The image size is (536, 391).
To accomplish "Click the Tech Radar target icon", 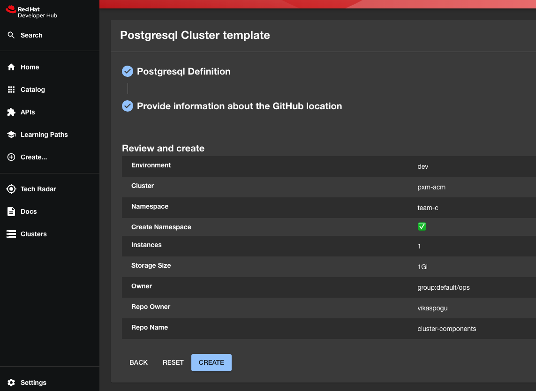I will (x=11, y=189).
